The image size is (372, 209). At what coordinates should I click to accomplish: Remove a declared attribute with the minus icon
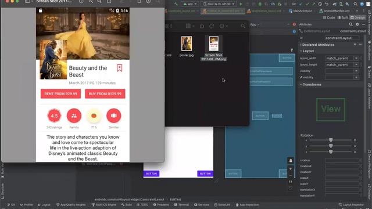(360, 44)
